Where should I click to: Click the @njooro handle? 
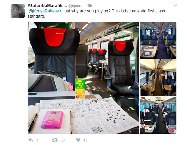(x=75, y=6)
